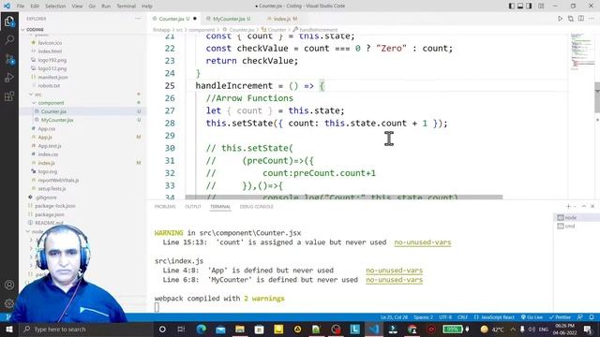Switch to the Problems panel tab
The height and width of the screenshot is (337, 600).
165,206
